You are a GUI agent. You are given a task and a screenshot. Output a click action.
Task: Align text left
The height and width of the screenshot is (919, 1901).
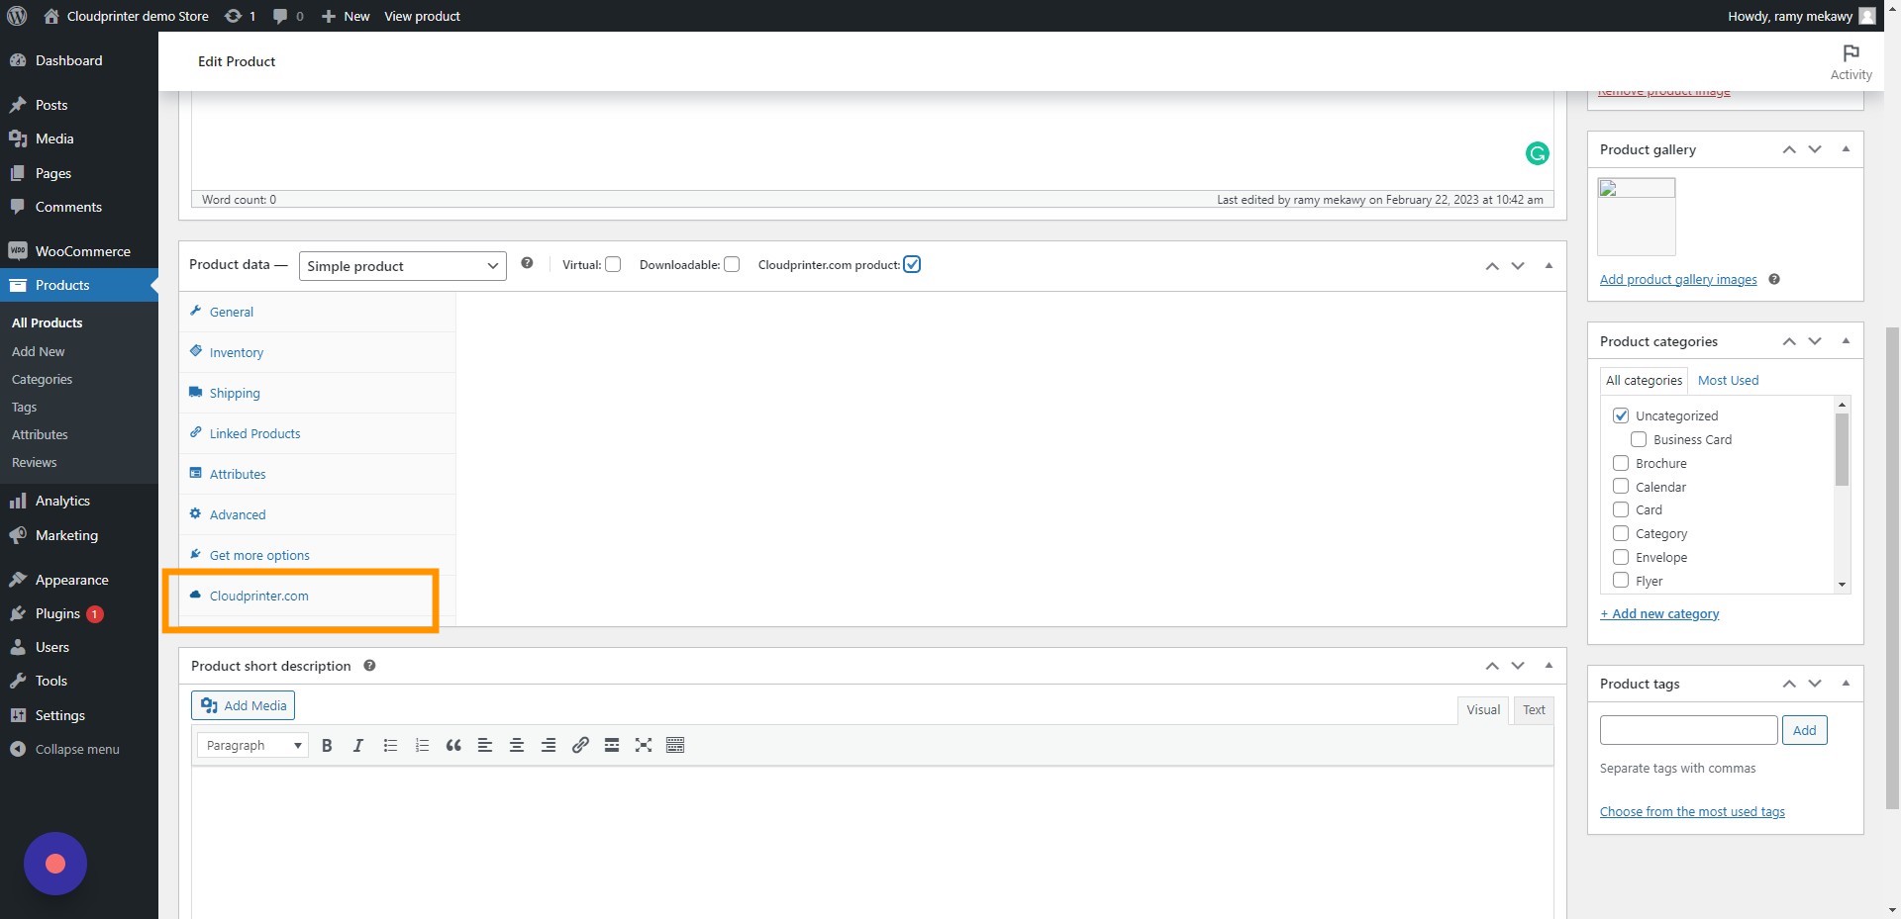point(485,745)
